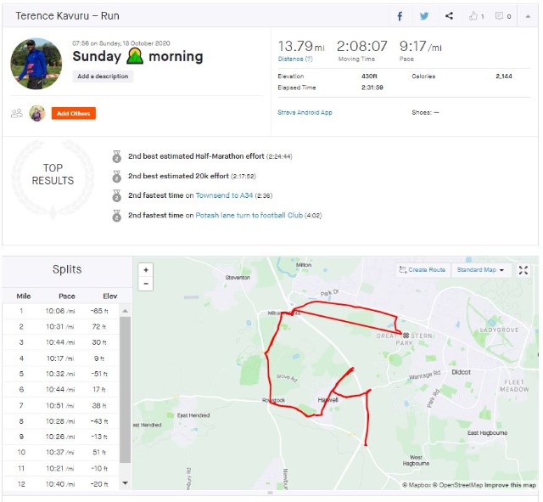Share the run on Facebook
Viewport: 543px width, 502px height.
point(400,16)
